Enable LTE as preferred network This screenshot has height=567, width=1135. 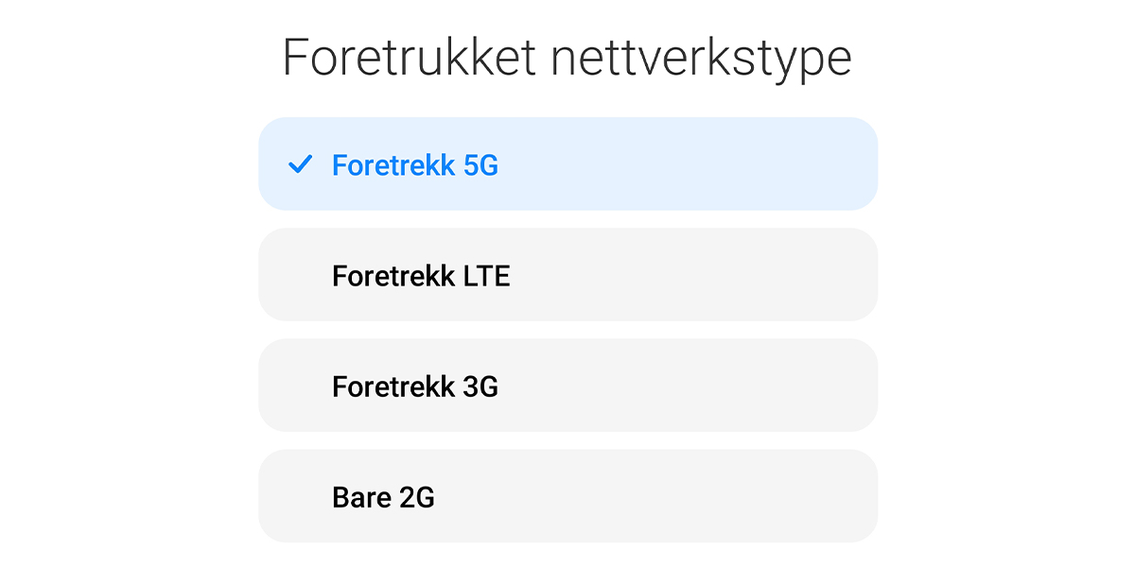pyautogui.click(x=567, y=275)
